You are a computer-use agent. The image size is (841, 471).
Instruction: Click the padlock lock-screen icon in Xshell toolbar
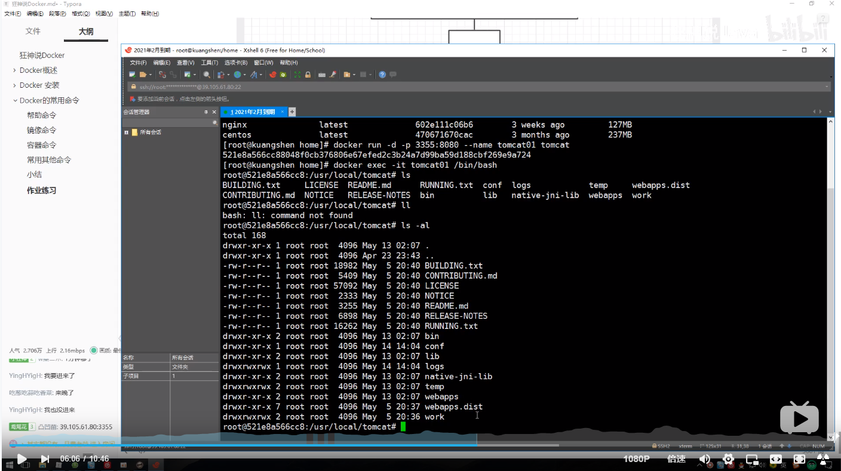[308, 75]
